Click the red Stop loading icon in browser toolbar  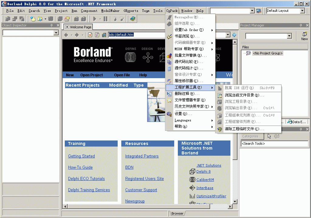coord(90,35)
